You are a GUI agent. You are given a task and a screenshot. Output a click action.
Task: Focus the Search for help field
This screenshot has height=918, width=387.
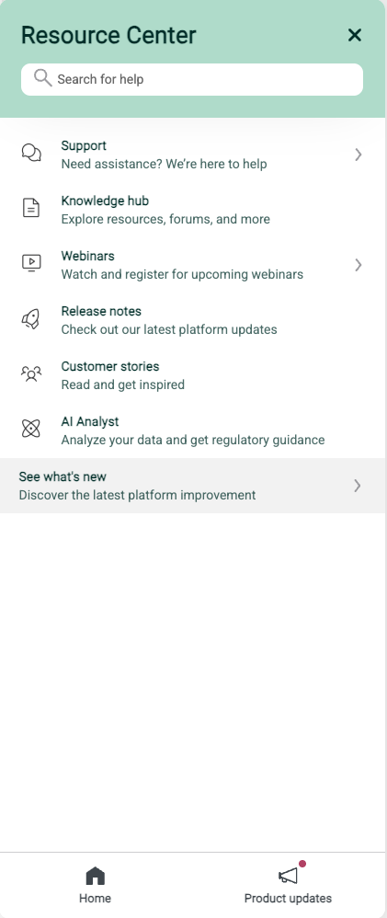(x=192, y=79)
